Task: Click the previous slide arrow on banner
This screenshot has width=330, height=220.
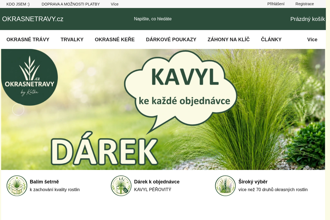Action: tap(18, 109)
